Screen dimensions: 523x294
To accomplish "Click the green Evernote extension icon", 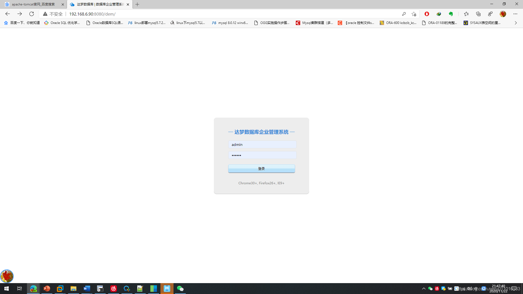I will click(451, 14).
